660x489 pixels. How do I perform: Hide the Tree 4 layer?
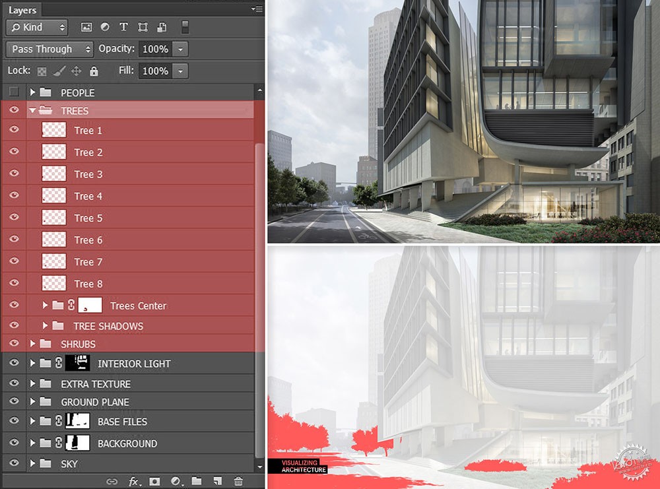(x=14, y=195)
